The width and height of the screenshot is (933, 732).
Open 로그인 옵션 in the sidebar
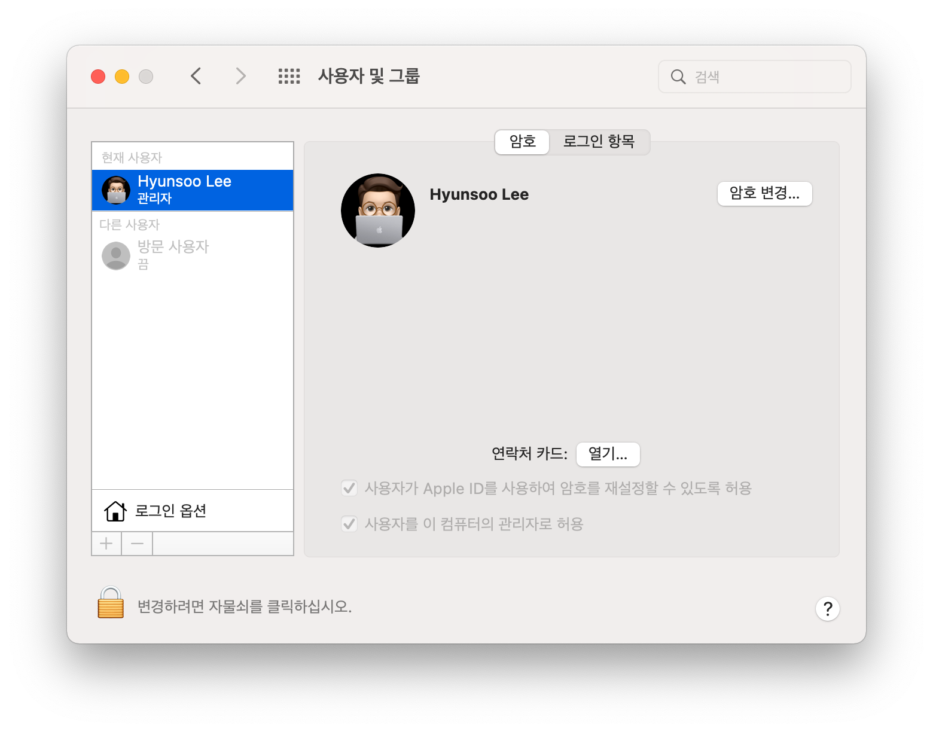coord(193,511)
